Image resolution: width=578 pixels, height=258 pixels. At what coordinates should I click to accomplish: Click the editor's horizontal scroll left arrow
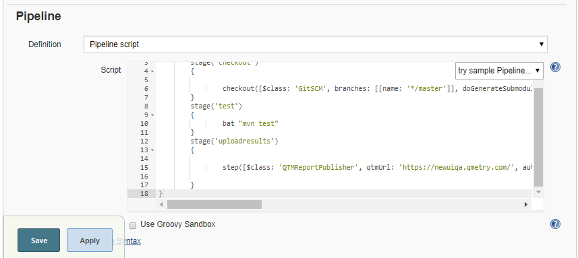point(161,204)
